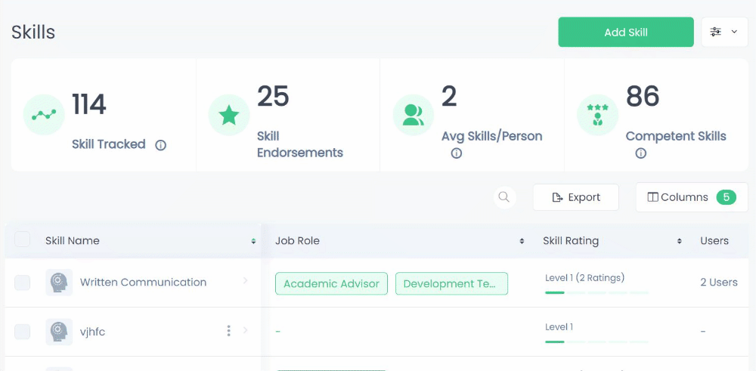This screenshot has width=756, height=371.
Task: Export the skills list
Action: [576, 197]
